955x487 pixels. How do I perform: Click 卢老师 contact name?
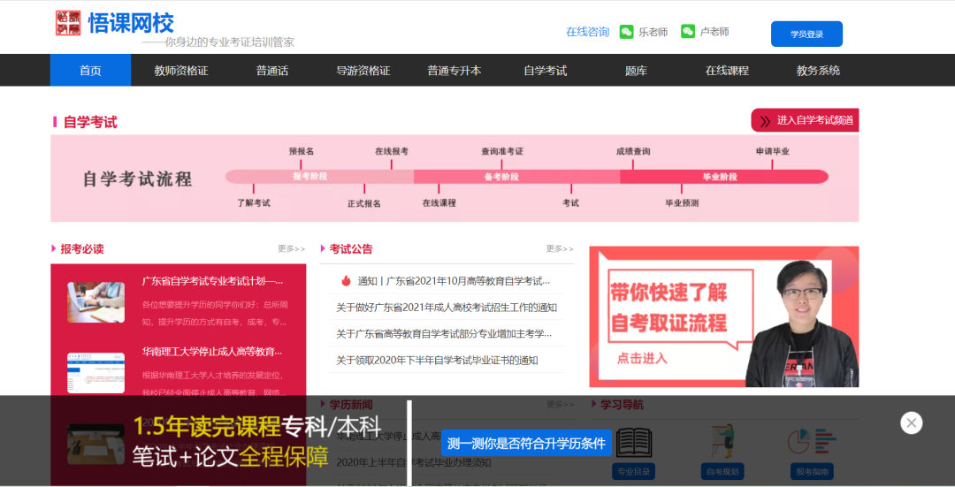tap(714, 32)
